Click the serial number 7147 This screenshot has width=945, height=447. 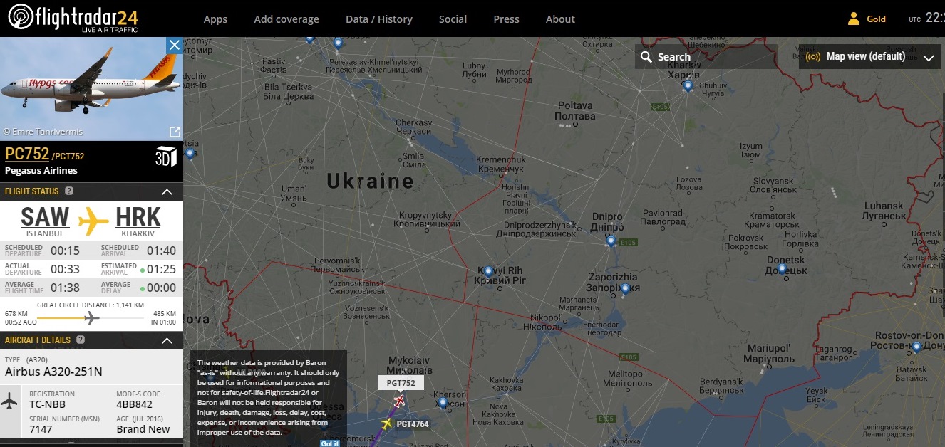point(41,429)
